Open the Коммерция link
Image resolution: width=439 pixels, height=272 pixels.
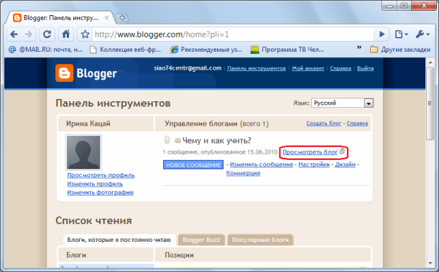point(243,173)
